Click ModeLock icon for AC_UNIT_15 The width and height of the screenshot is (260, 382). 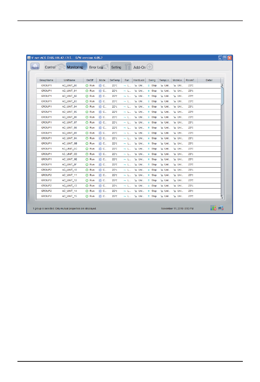(x=175, y=196)
